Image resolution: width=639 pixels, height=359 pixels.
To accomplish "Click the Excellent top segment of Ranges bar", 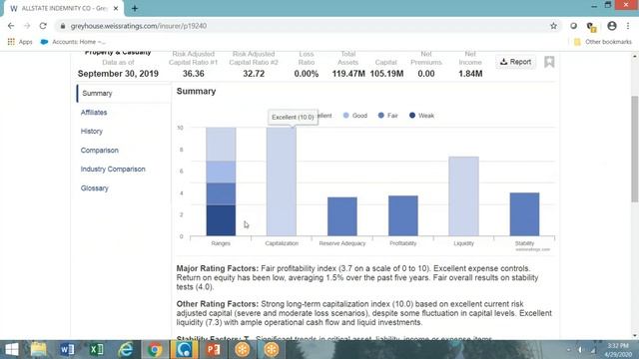I will click(x=221, y=144).
